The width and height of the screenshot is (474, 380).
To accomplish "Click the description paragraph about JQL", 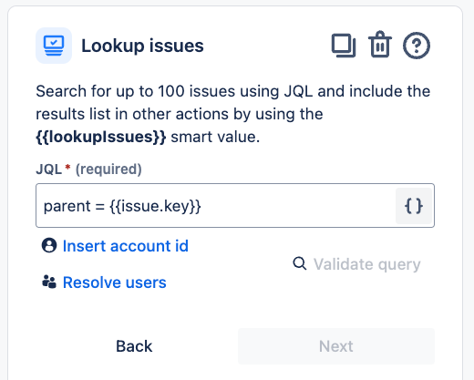I will (x=233, y=114).
